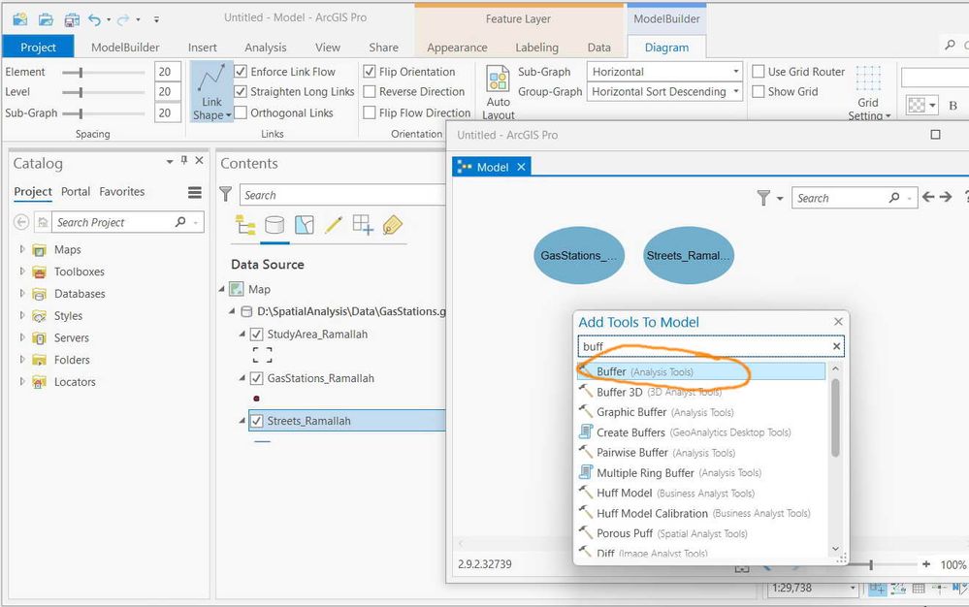This screenshot has height=607, width=969.
Task: Select List By Labeling tag icon
Action: point(393,225)
